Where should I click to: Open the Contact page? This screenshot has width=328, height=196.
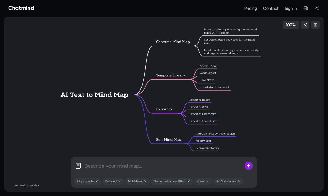coord(271,8)
